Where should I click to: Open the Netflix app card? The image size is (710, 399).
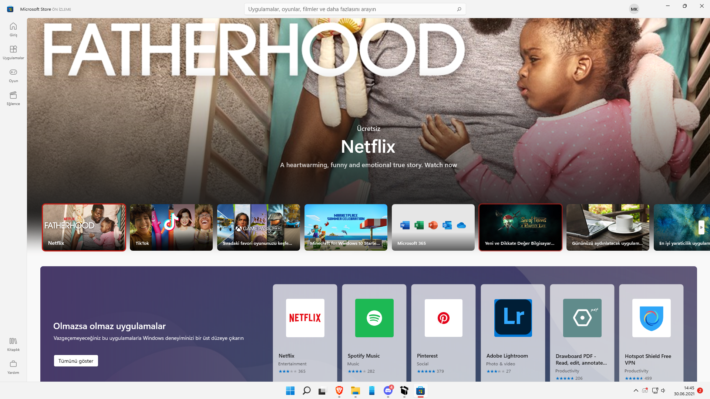[x=305, y=333]
